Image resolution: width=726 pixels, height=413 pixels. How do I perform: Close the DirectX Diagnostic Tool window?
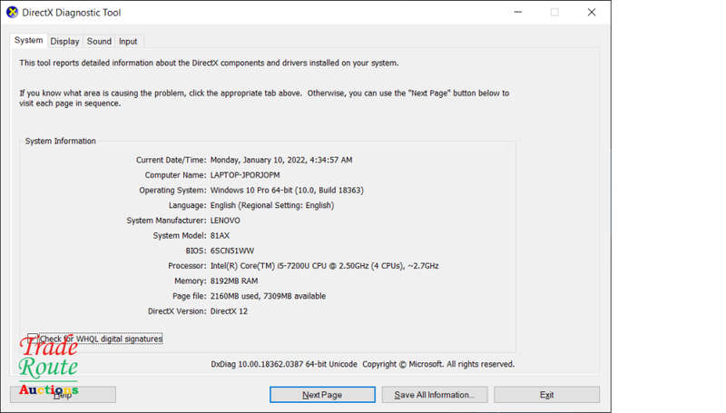coord(592,13)
